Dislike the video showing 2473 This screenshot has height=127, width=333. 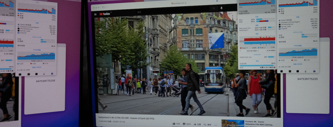(187, 124)
